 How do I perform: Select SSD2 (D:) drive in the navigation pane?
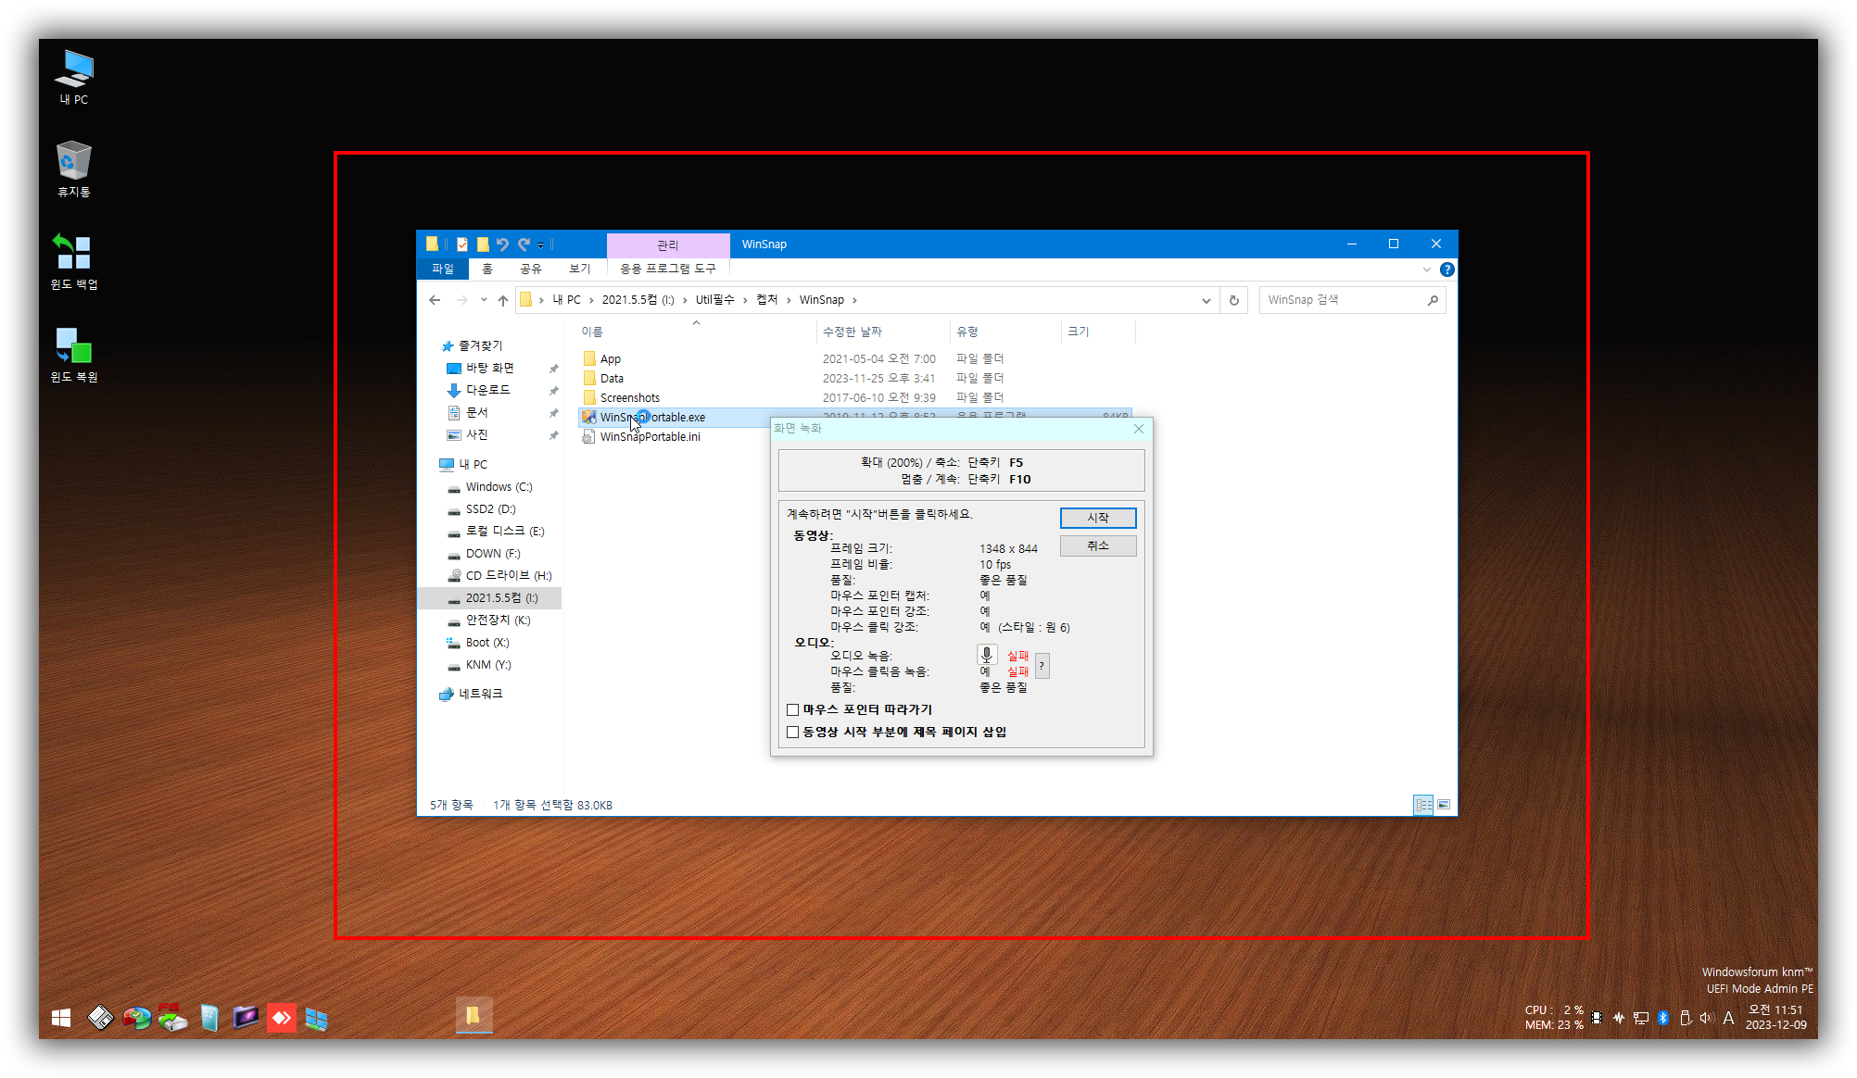tap(490, 509)
